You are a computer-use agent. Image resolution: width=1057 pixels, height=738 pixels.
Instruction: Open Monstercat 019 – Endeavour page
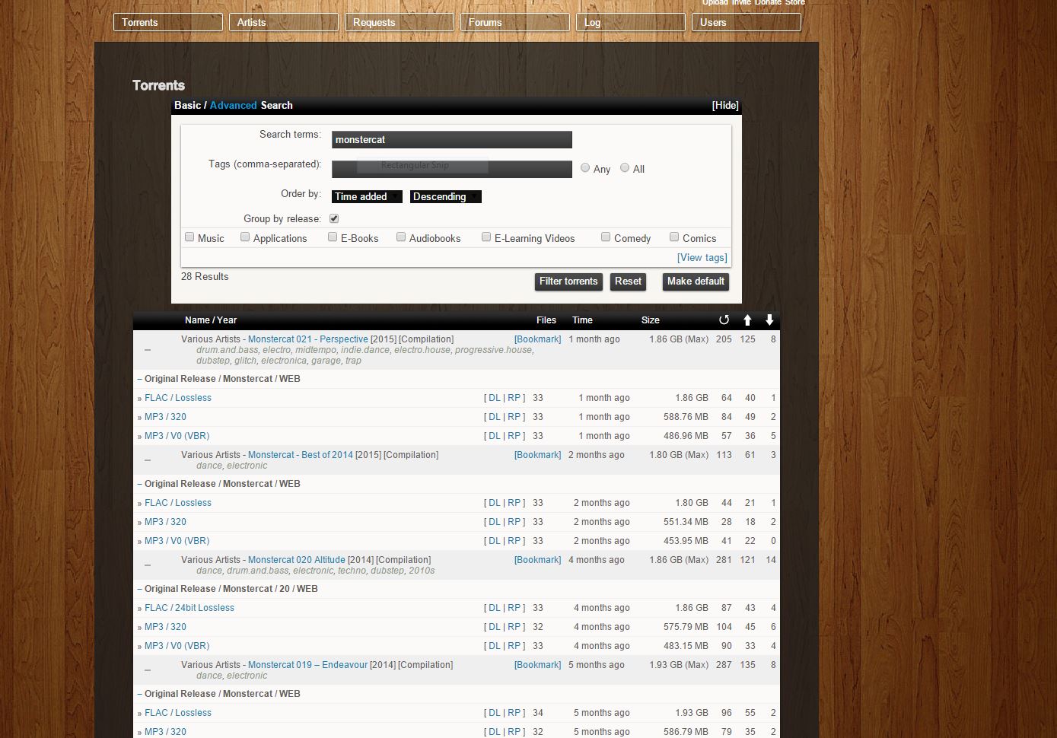[307, 665]
